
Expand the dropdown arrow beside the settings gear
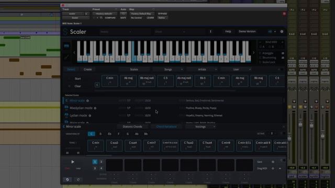275,31
